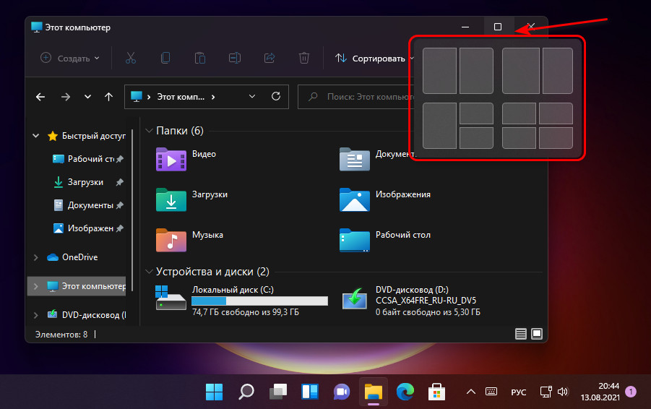Screen dimensions: 651x409
Task: Select OneDrive in navigation pane
Action: (x=72, y=257)
